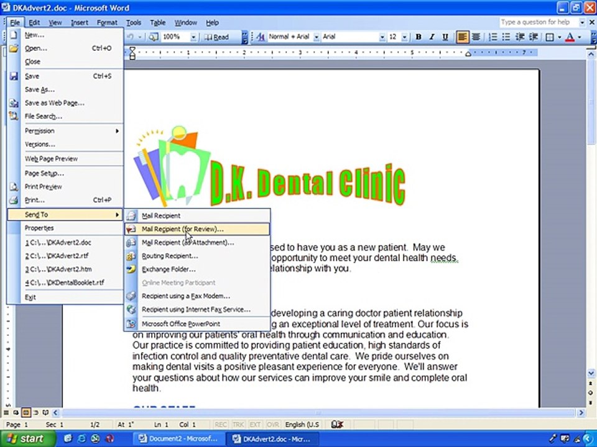The image size is (597, 447).
Task: Click the Decrease Indent icon
Action: [x=520, y=37]
